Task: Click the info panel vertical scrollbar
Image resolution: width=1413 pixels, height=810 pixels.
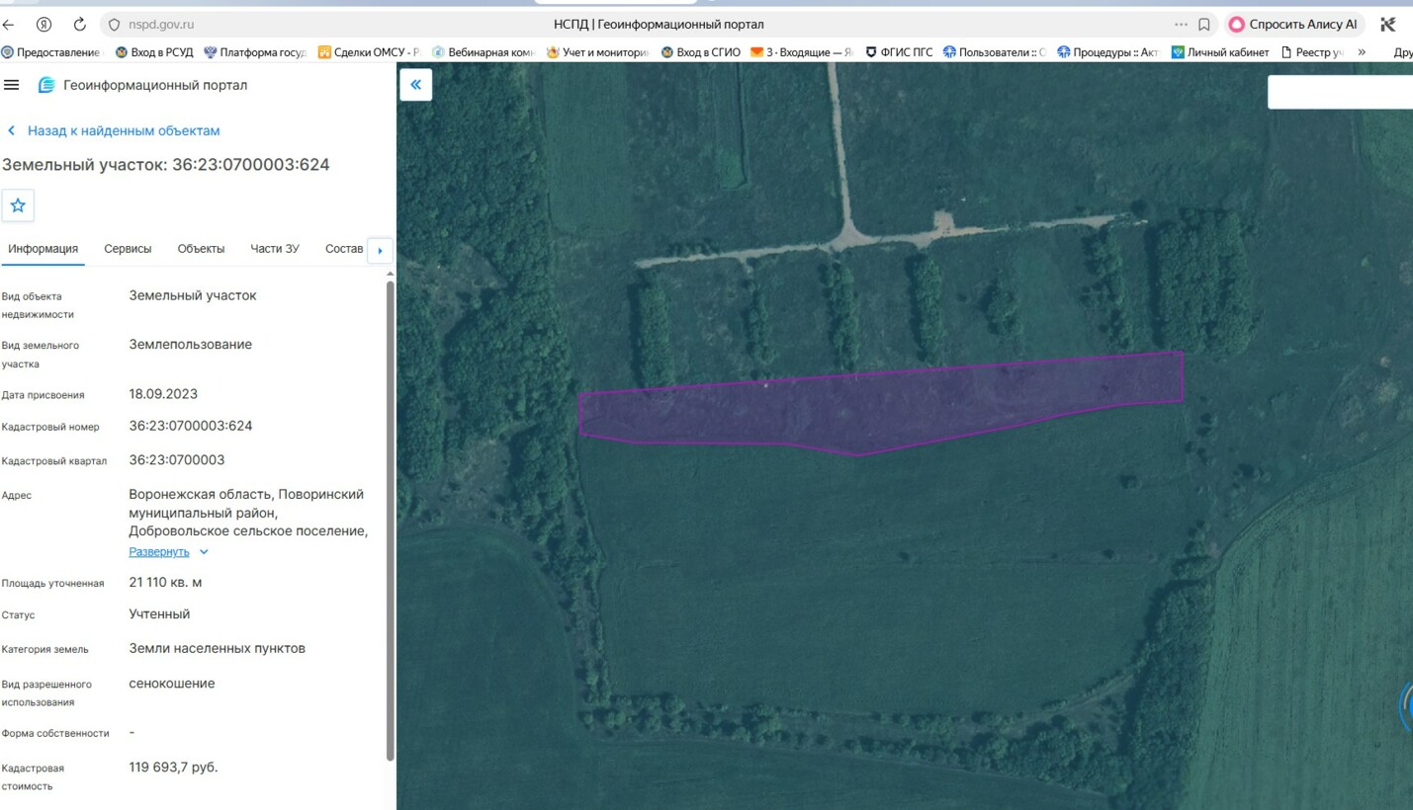Action: coord(390,521)
